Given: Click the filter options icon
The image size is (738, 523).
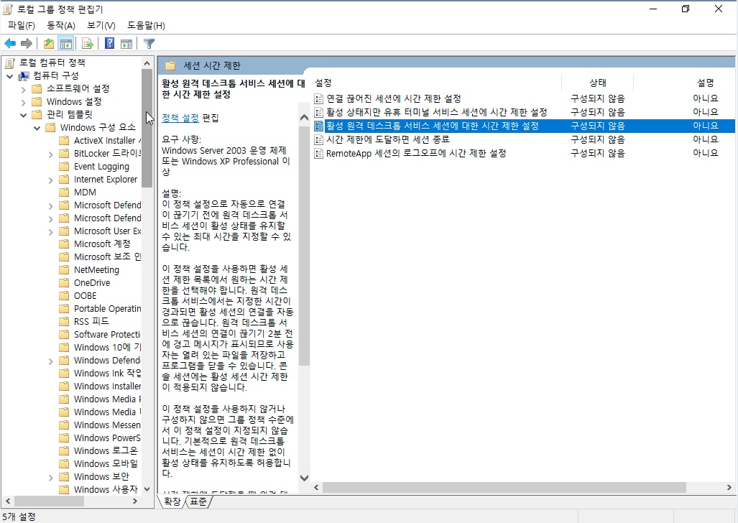Looking at the screenshot, I should 149,43.
